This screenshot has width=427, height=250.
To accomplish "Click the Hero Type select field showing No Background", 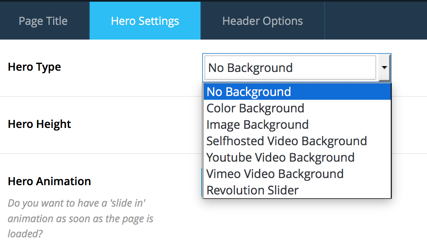I will (297, 68).
